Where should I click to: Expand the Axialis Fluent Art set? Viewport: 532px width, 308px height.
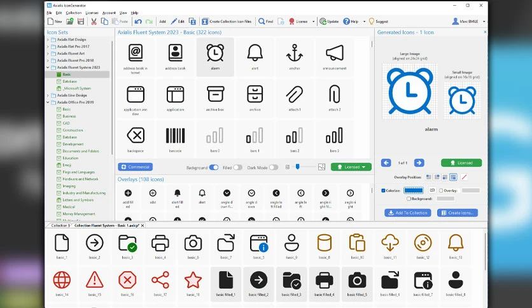(48, 53)
